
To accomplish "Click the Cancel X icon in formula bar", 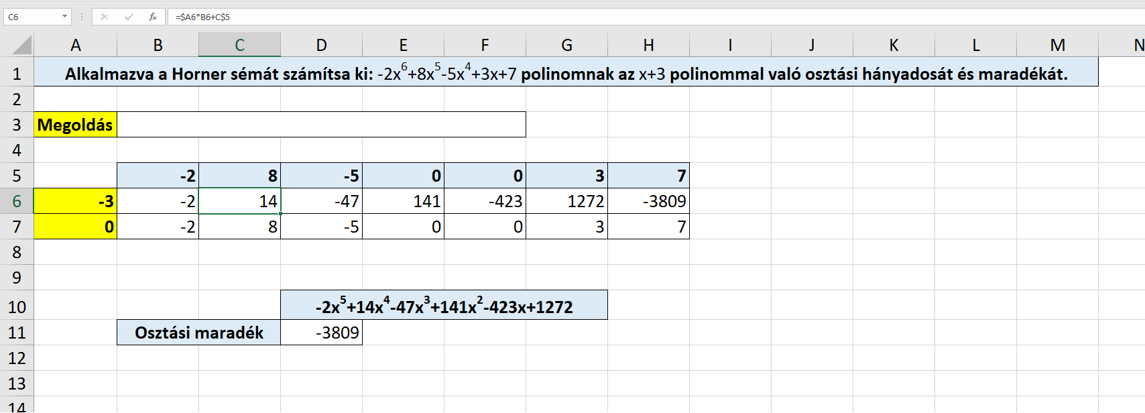I will pos(105,17).
